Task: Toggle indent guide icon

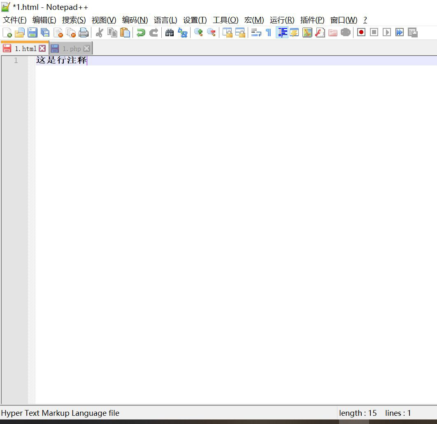Action: 282,32
